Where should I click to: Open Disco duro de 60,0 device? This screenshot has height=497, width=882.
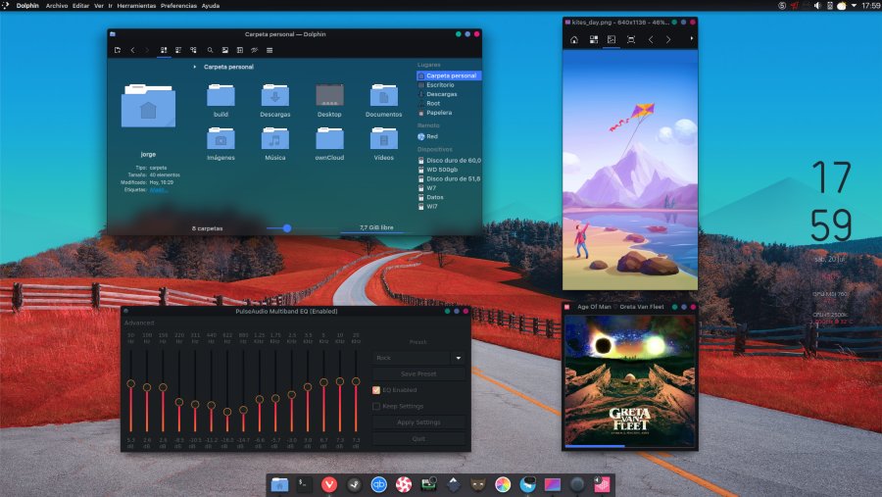click(449, 161)
